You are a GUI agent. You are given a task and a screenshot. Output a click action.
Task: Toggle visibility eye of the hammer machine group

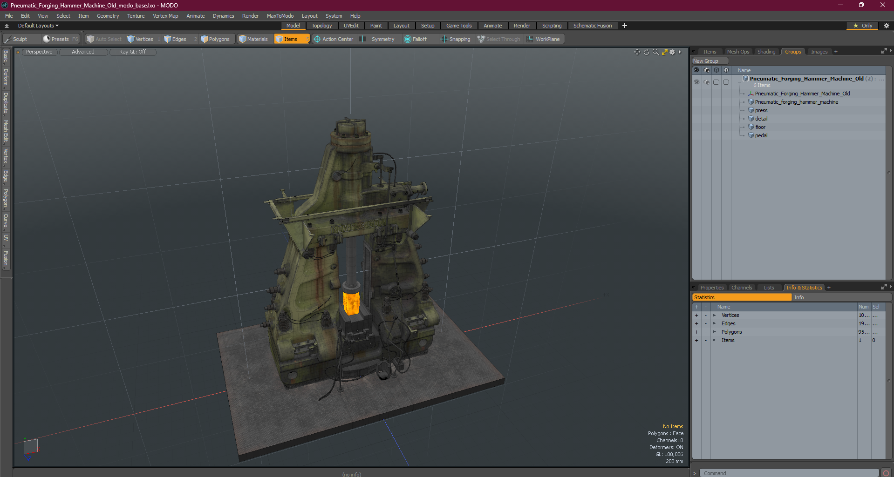(696, 82)
